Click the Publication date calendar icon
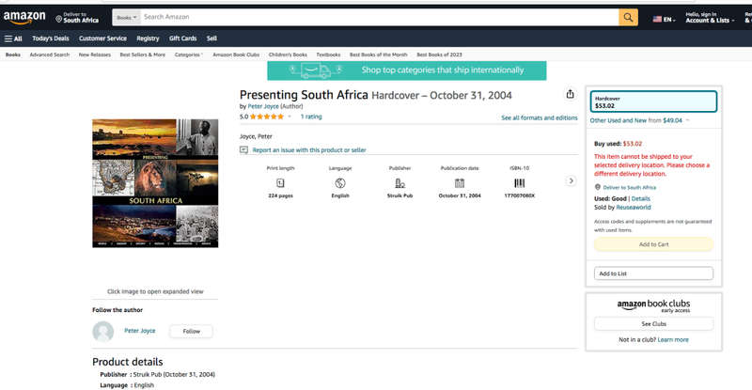The width and height of the screenshot is (752, 390). [460, 182]
